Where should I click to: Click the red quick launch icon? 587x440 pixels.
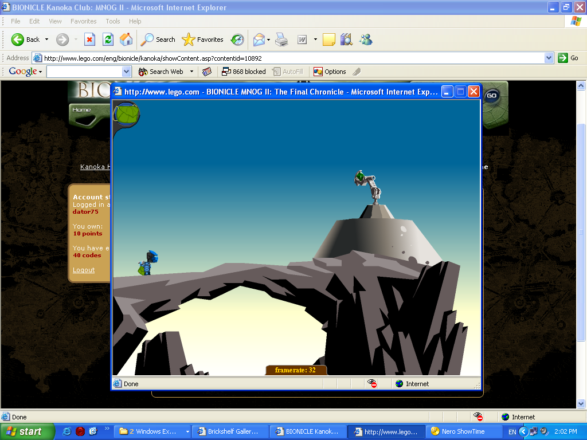[80, 431]
